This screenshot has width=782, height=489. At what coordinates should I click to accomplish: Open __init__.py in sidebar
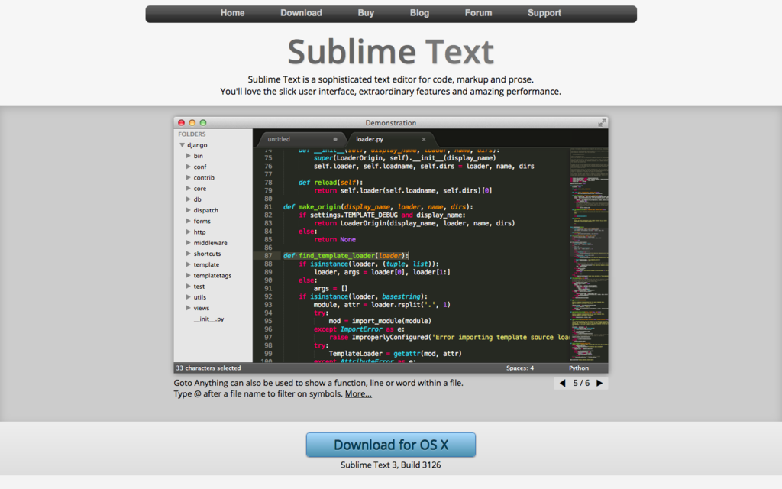coord(208,319)
